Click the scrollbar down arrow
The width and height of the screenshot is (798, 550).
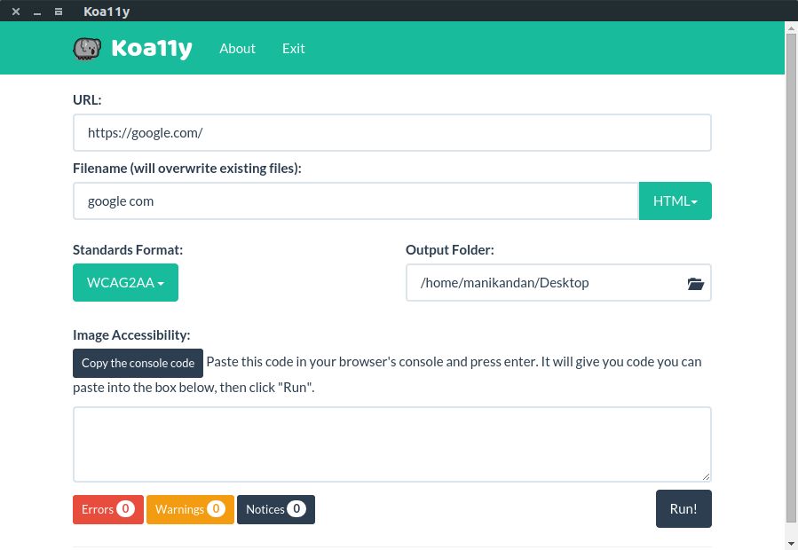792,545
